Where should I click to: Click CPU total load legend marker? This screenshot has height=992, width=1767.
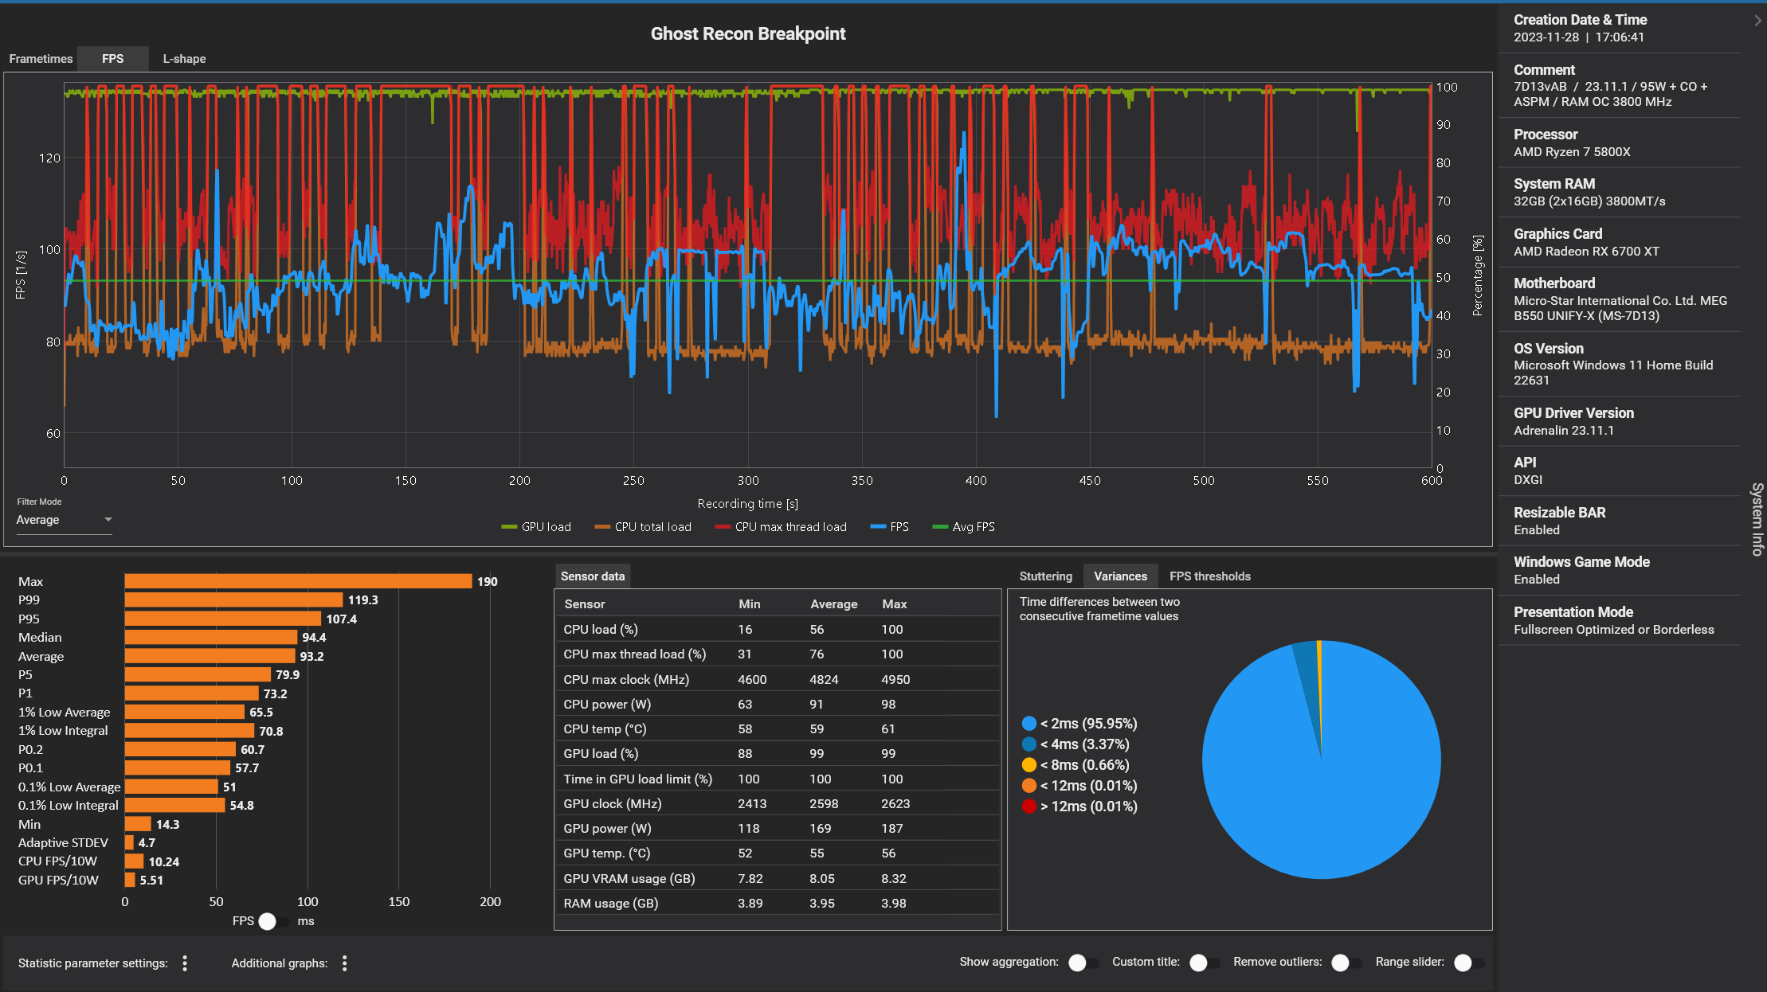pos(602,527)
